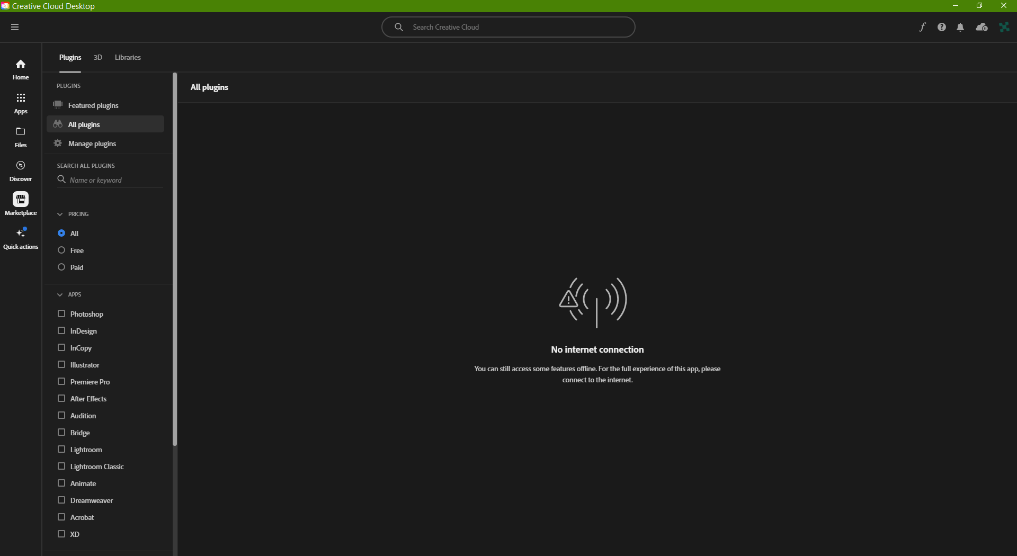
Task: Collapse the Apps filter section
Action: pos(60,294)
